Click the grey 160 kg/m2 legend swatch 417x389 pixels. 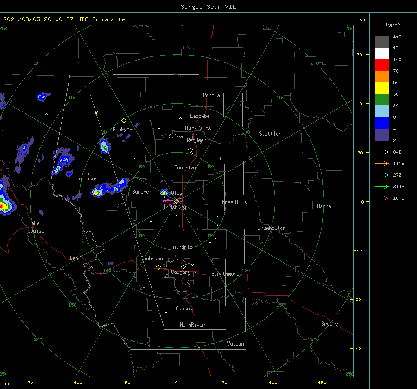[382, 42]
